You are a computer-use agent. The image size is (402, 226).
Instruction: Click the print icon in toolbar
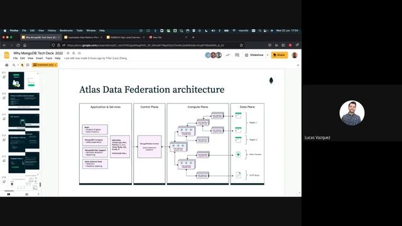point(7,65)
